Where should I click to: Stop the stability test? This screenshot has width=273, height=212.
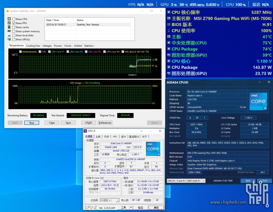tap(32, 123)
